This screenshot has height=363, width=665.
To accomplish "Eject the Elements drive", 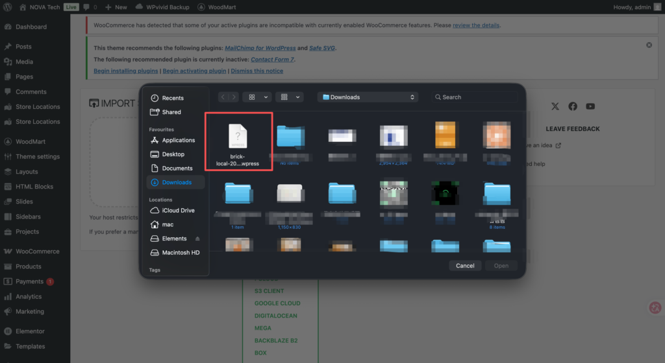I will [x=197, y=239].
